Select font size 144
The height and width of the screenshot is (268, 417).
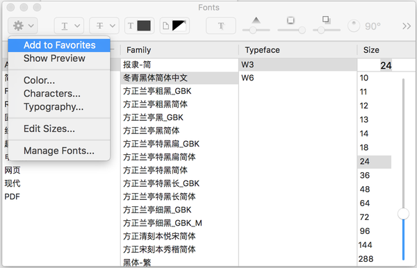tap(375, 245)
